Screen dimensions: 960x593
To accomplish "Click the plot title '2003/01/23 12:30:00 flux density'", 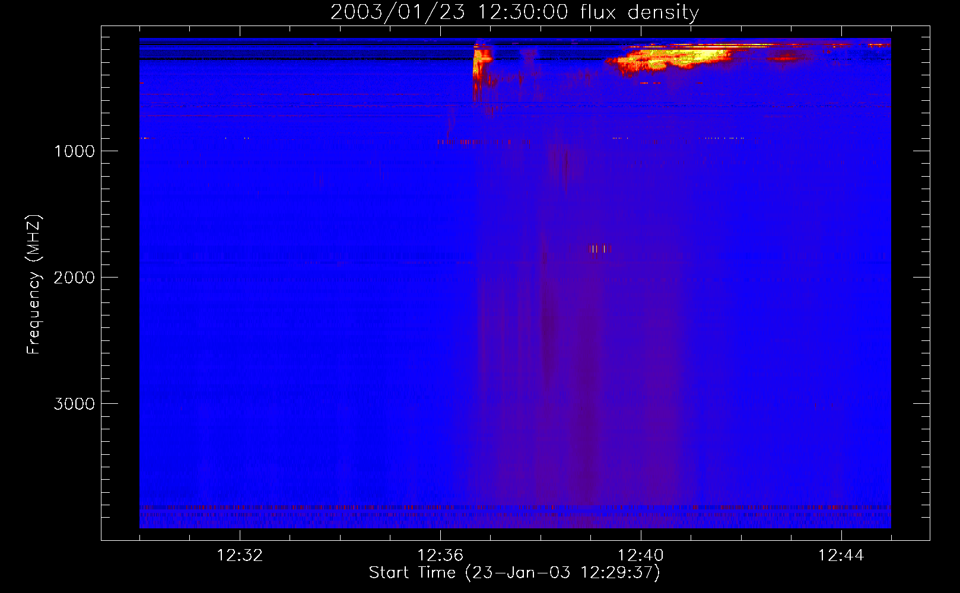I will 514,12.
